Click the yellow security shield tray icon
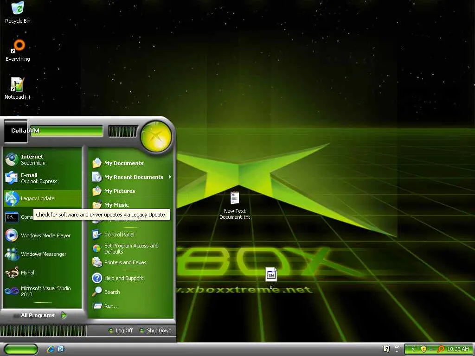The height and width of the screenshot is (356, 475). click(424, 349)
